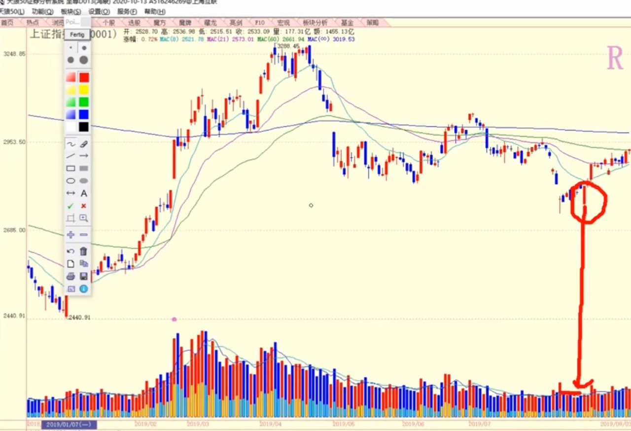Select the freehand pen drawing tool

(71, 144)
